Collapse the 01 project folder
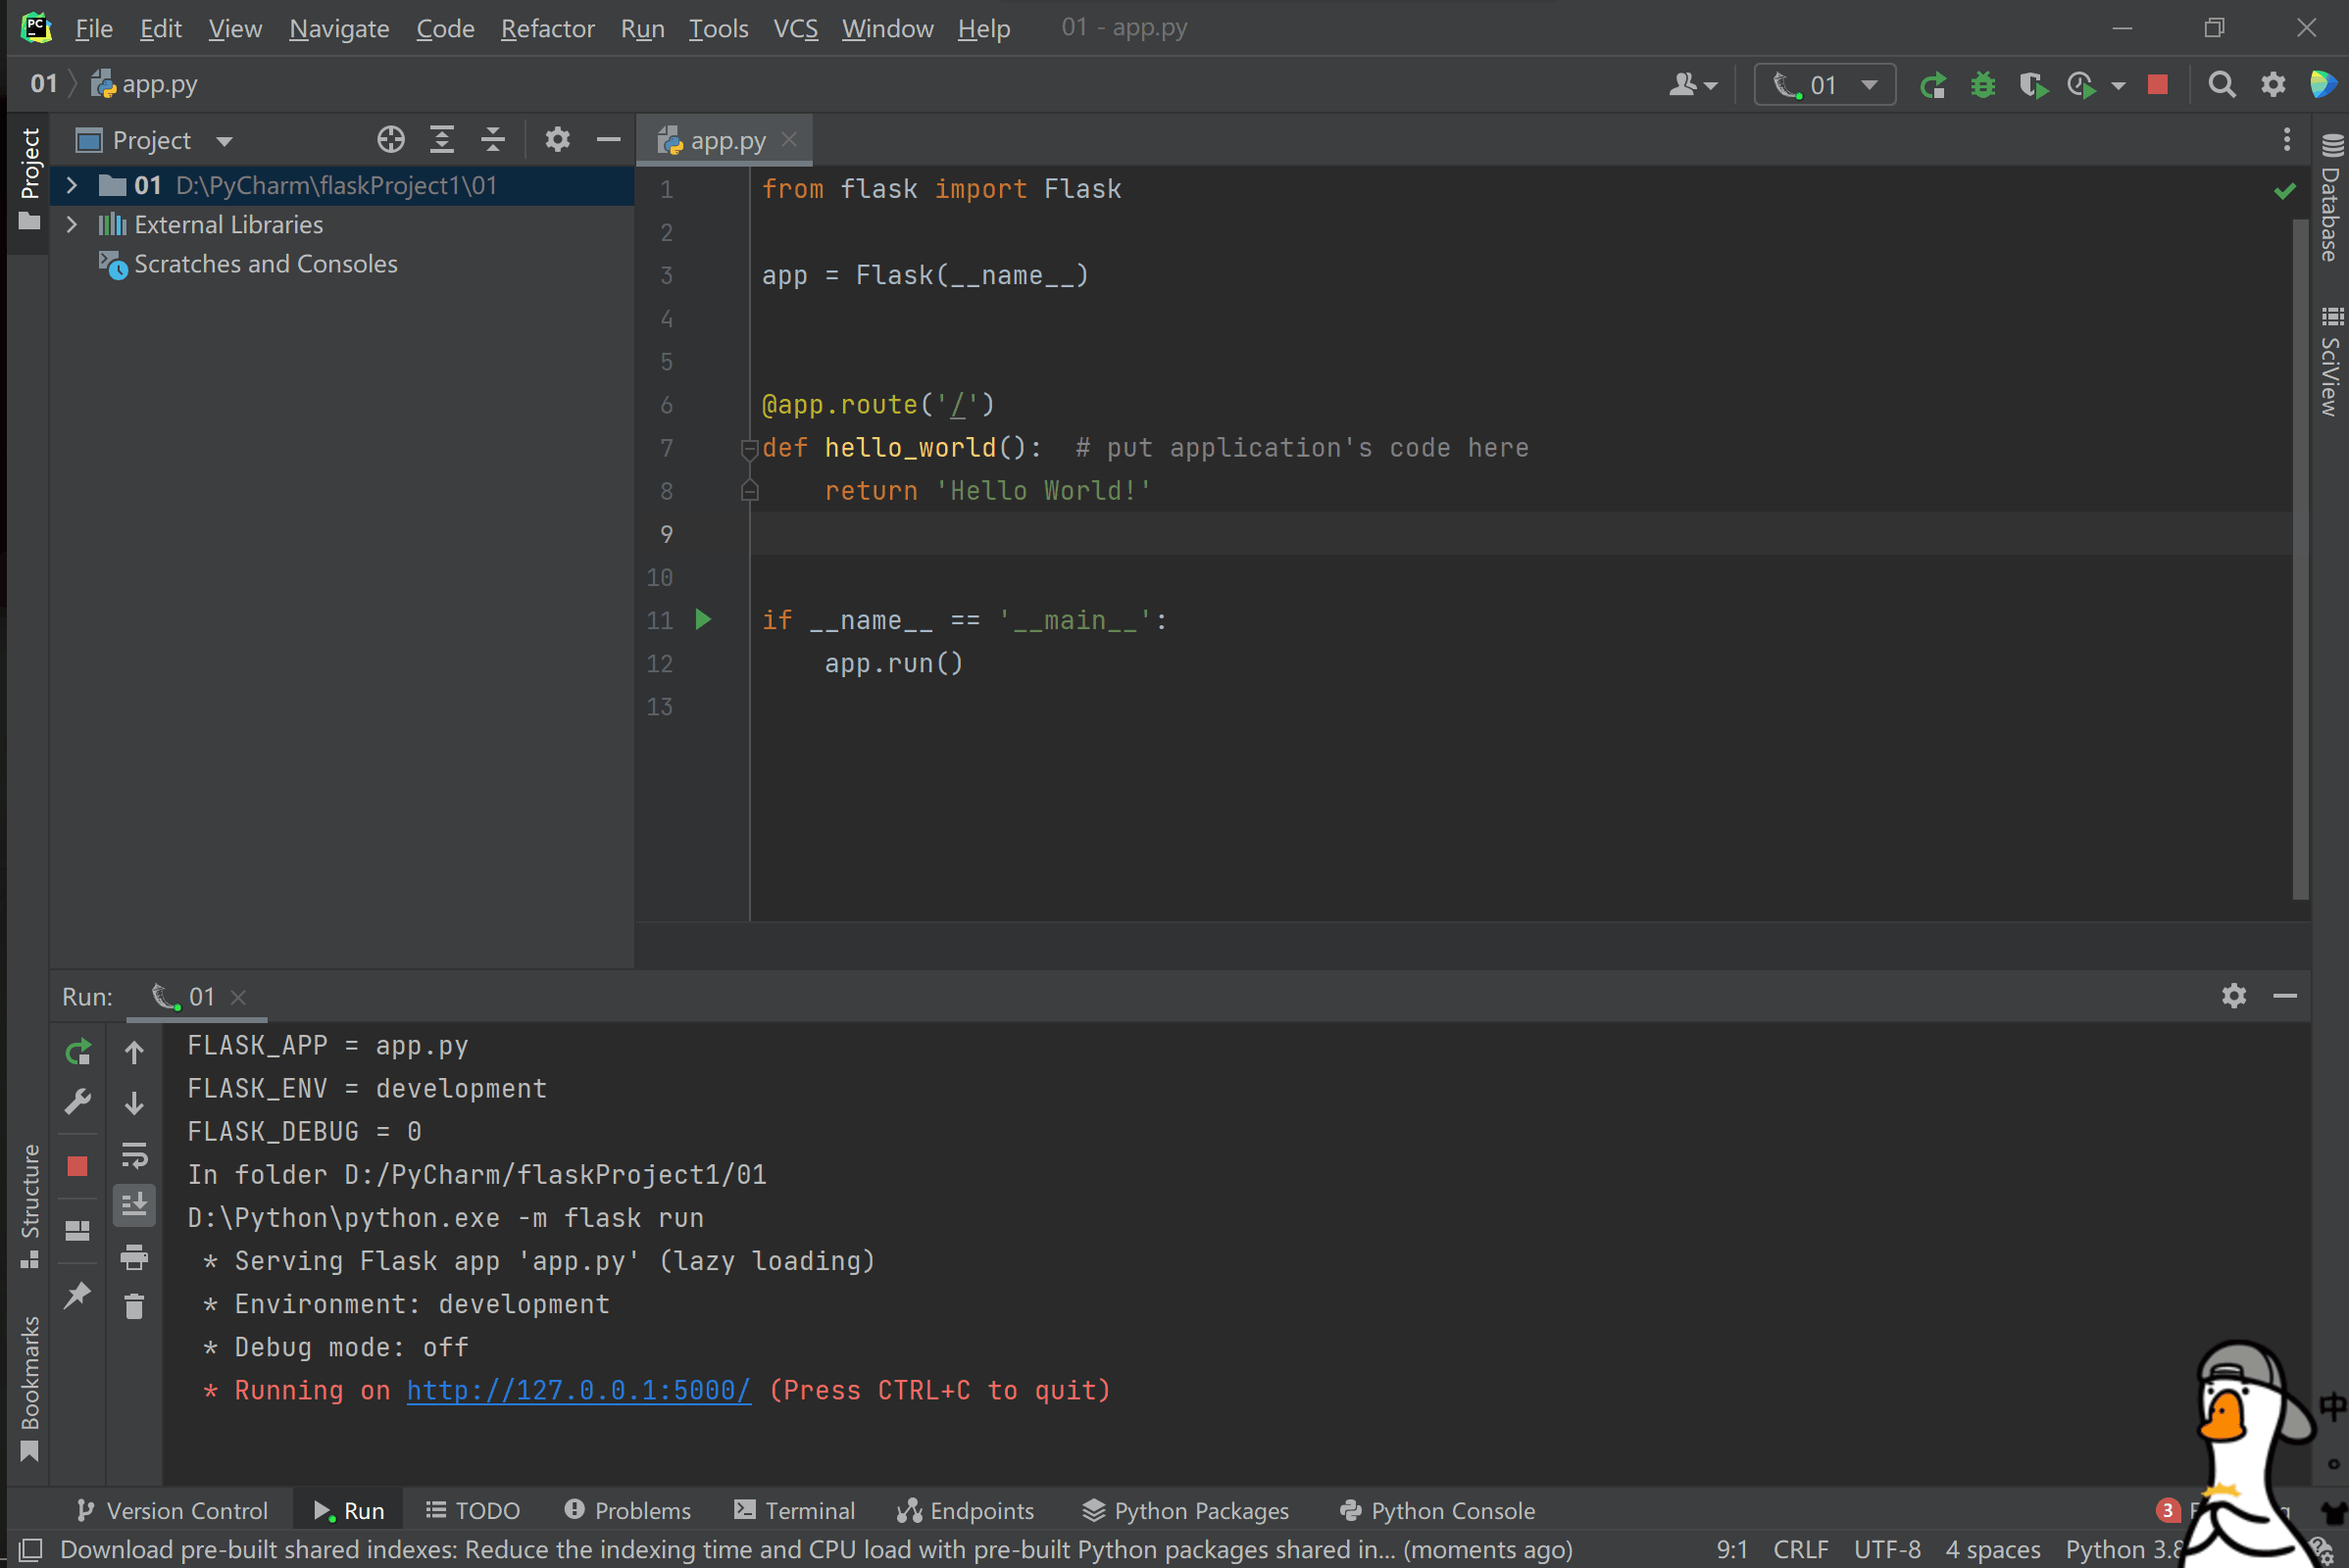This screenshot has height=1568, width=2349. 71,185
